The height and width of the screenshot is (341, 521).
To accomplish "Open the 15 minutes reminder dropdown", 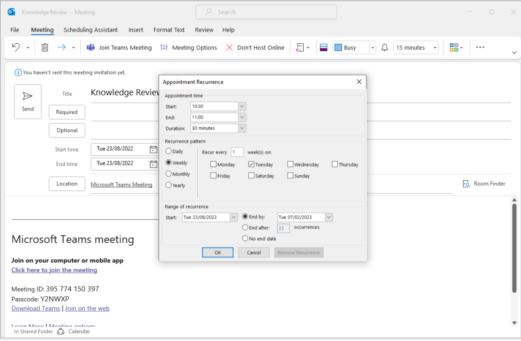I will pos(435,47).
